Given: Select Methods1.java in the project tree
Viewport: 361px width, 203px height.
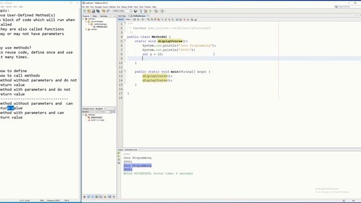Looking at the screenshot, I should coord(102,27).
